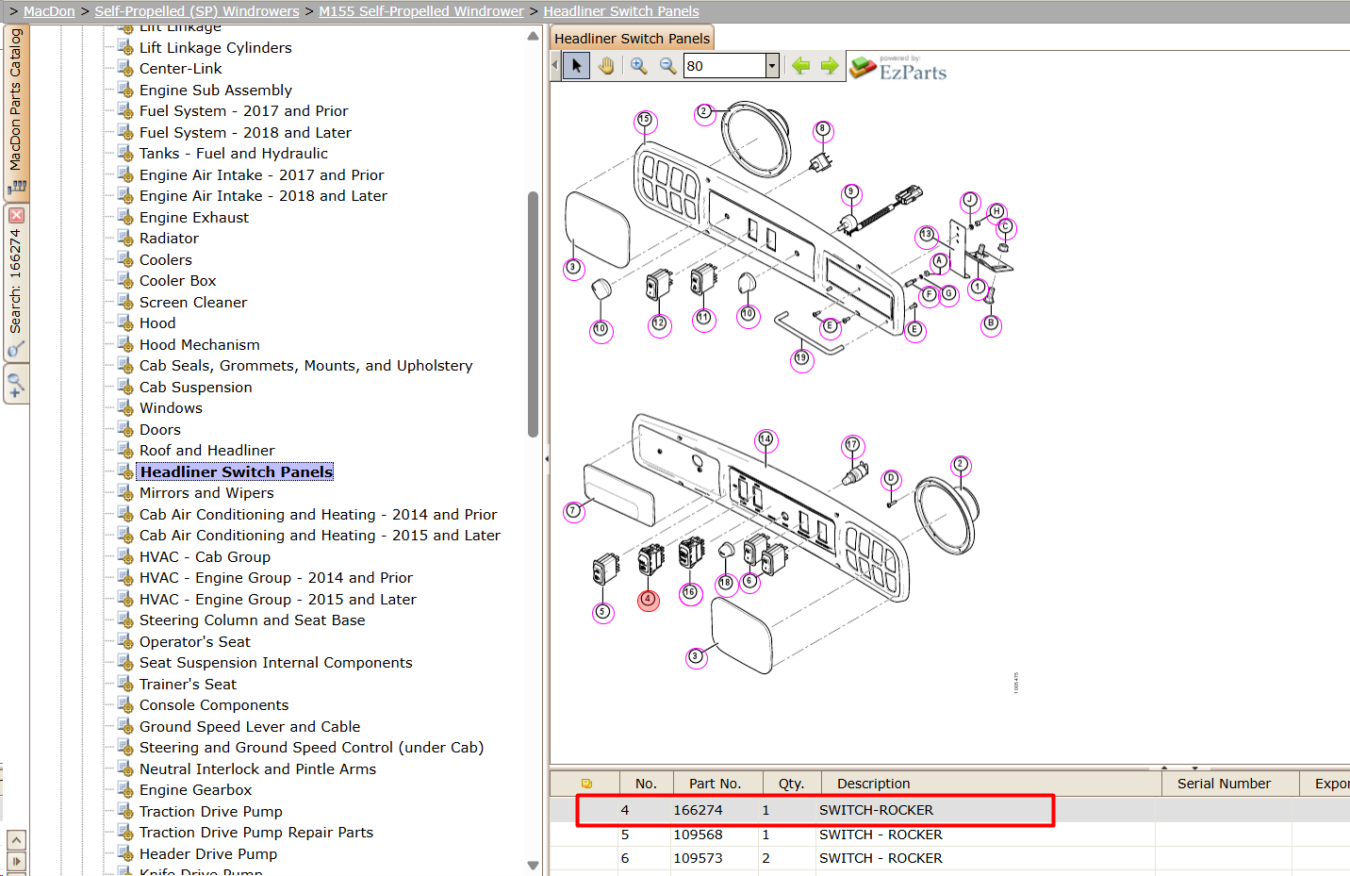Zoom in on the diagram
1350x876 pixels.
(638, 65)
